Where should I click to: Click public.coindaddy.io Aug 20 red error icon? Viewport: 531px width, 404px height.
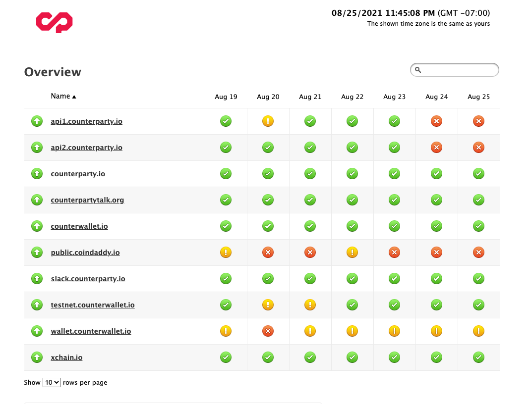pyautogui.click(x=268, y=252)
